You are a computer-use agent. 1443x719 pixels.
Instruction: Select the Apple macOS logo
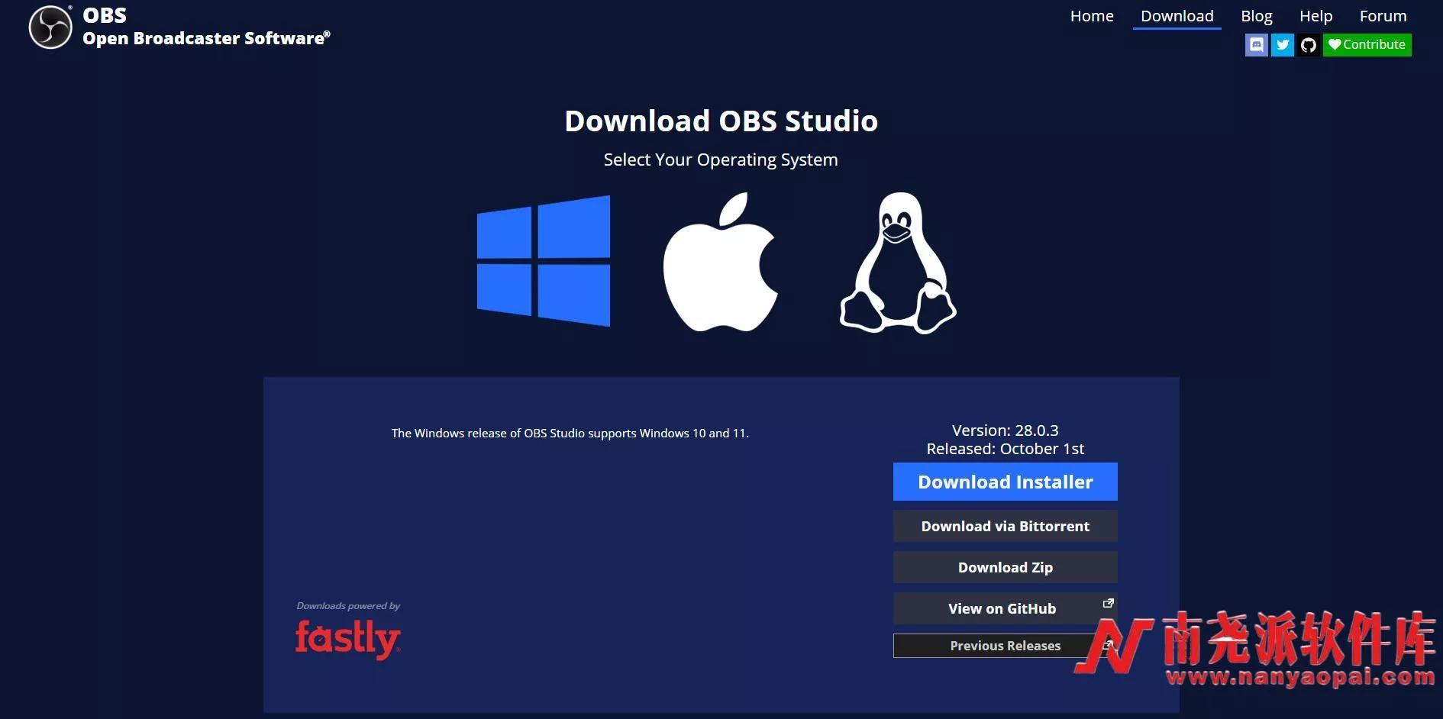pyautogui.click(x=721, y=262)
